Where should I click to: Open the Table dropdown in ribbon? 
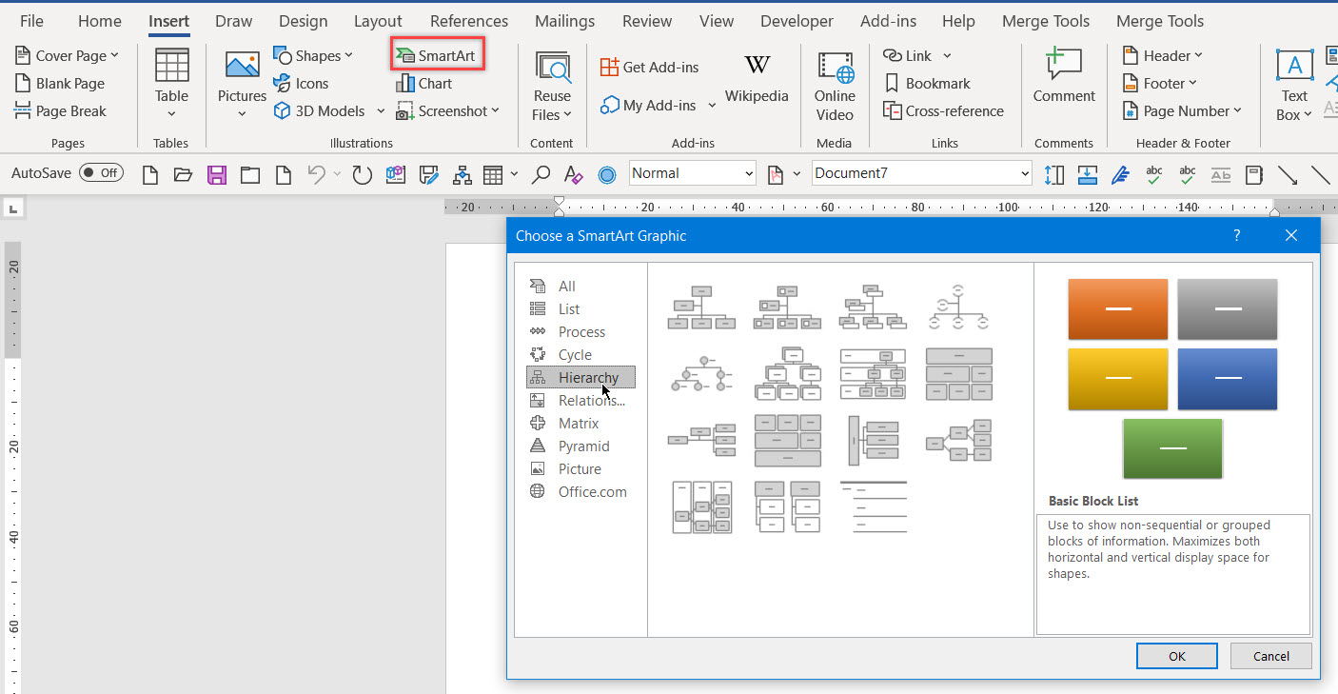pos(172,115)
